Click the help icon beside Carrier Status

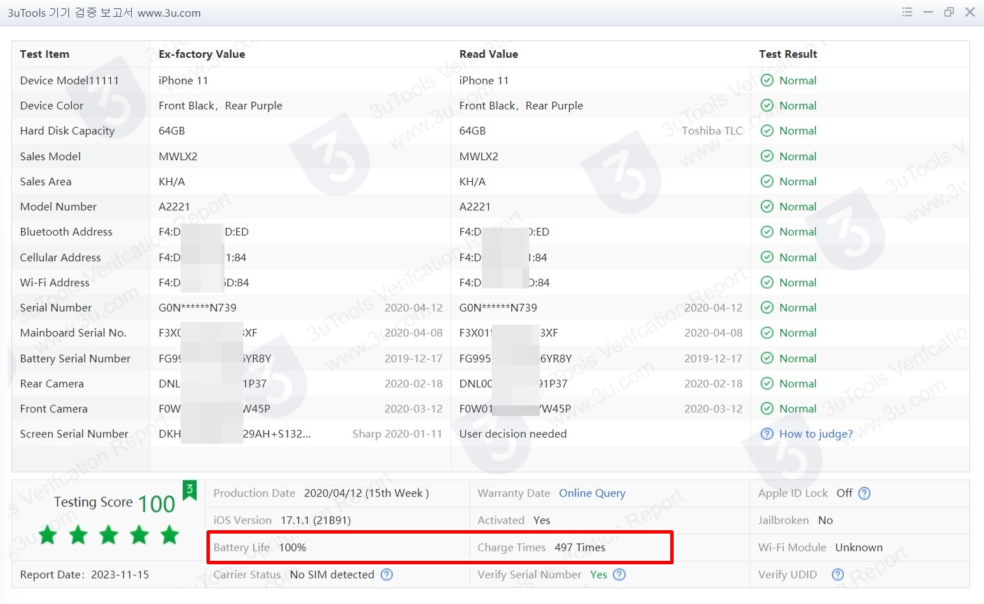coord(387,575)
